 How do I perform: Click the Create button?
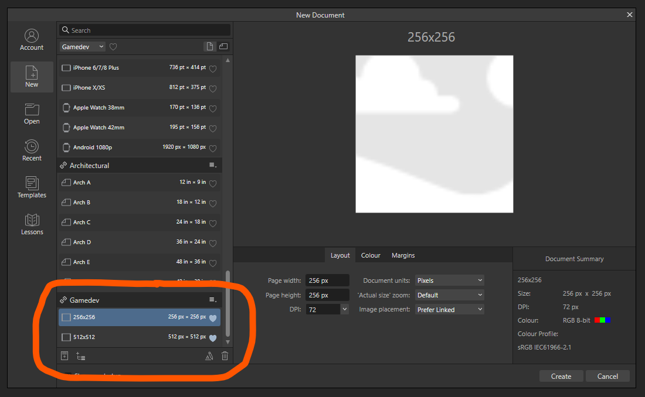coord(561,375)
